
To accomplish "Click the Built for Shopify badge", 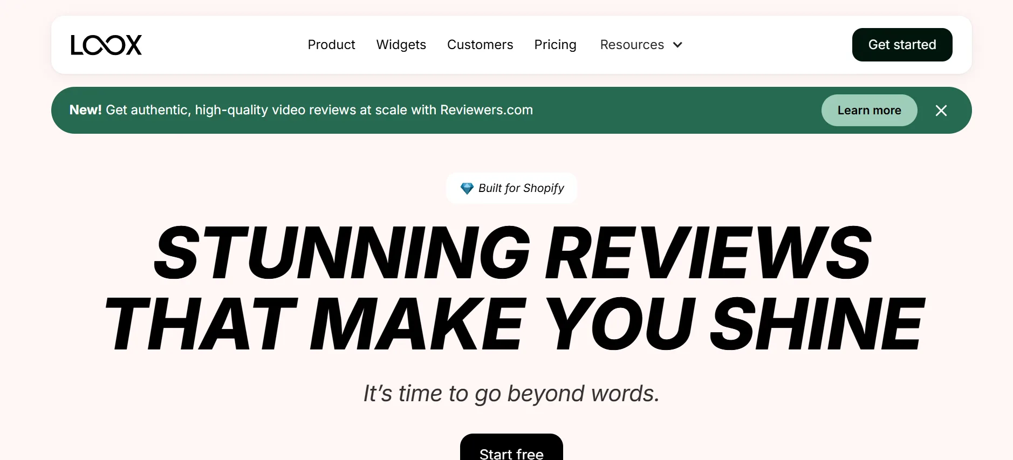I will click(x=511, y=188).
